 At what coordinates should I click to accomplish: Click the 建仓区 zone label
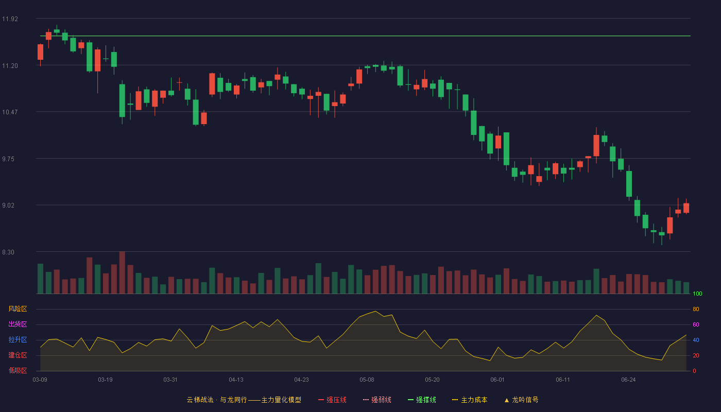point(18,355)
